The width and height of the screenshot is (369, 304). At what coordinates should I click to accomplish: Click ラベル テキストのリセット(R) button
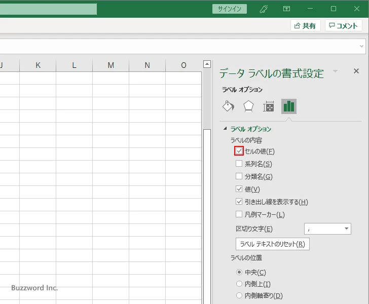[273, 244]
